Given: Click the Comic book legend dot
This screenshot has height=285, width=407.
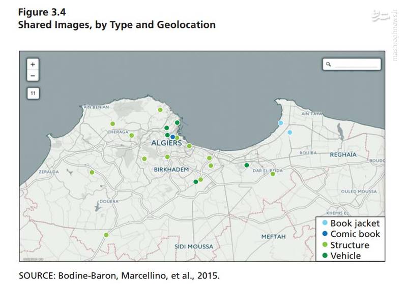Looking at the screenshot, I should 325,234.
